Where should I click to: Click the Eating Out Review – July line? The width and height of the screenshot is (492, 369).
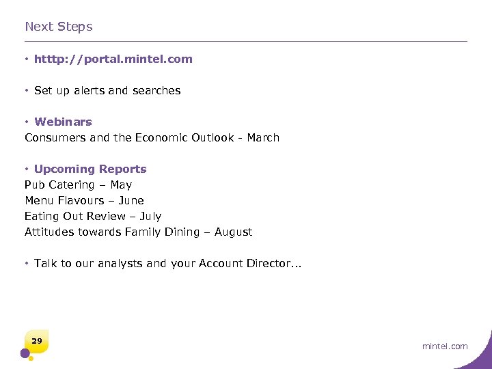[x=93, y=216]
